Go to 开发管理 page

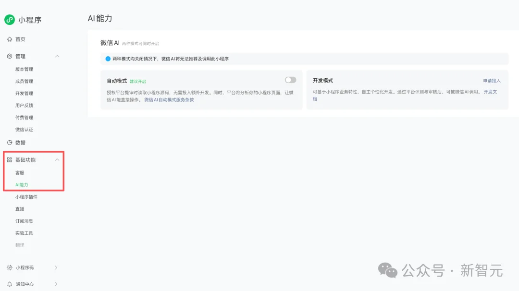pos(24,93)
